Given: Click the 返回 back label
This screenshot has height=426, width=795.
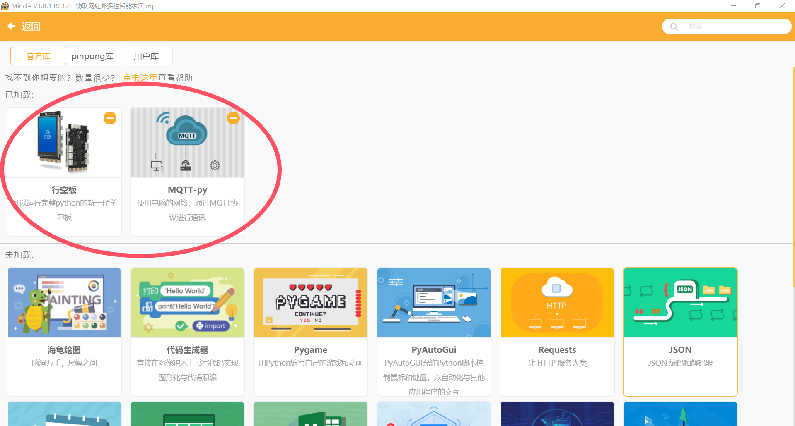Looking at the screenshot, I should pyautogui.click(x=31, y=26).
